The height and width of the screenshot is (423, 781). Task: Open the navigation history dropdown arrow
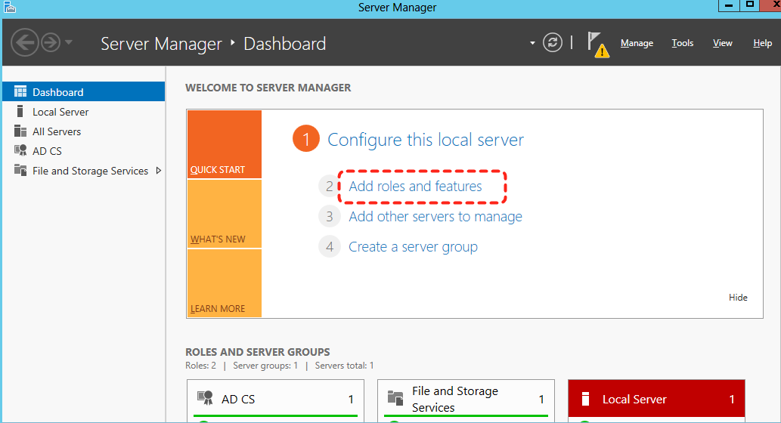click(69, 42)
